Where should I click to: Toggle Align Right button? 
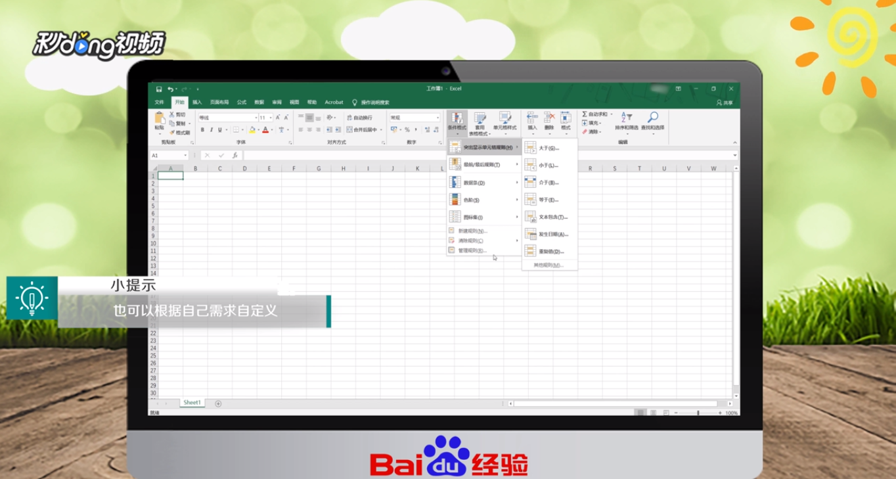pyautogui.click(x=318, y=130)
